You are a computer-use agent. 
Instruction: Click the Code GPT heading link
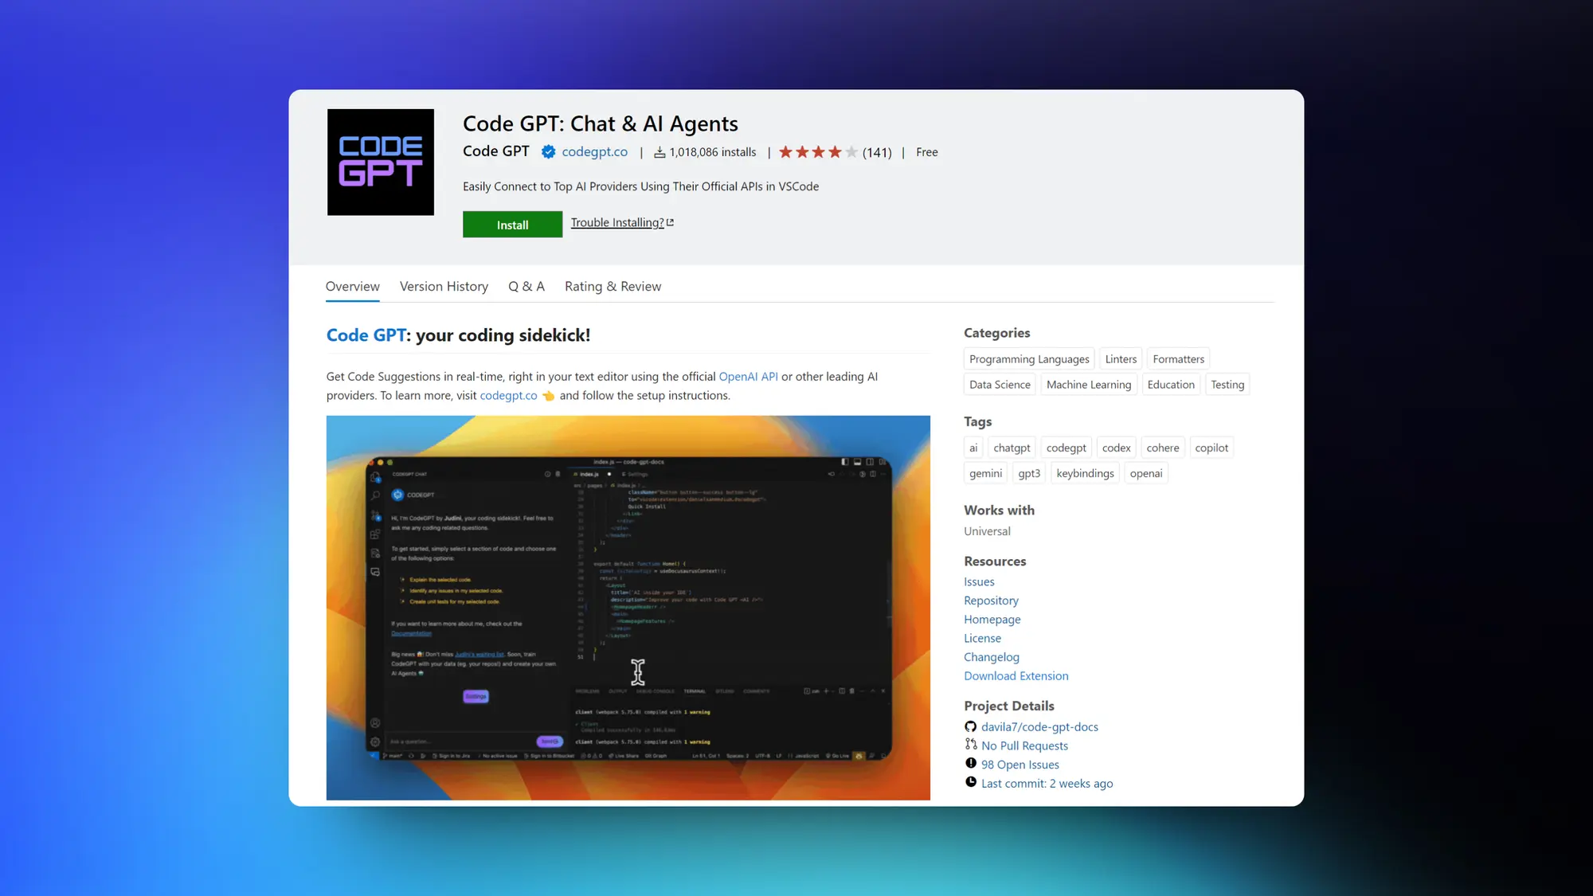(366, 335)
